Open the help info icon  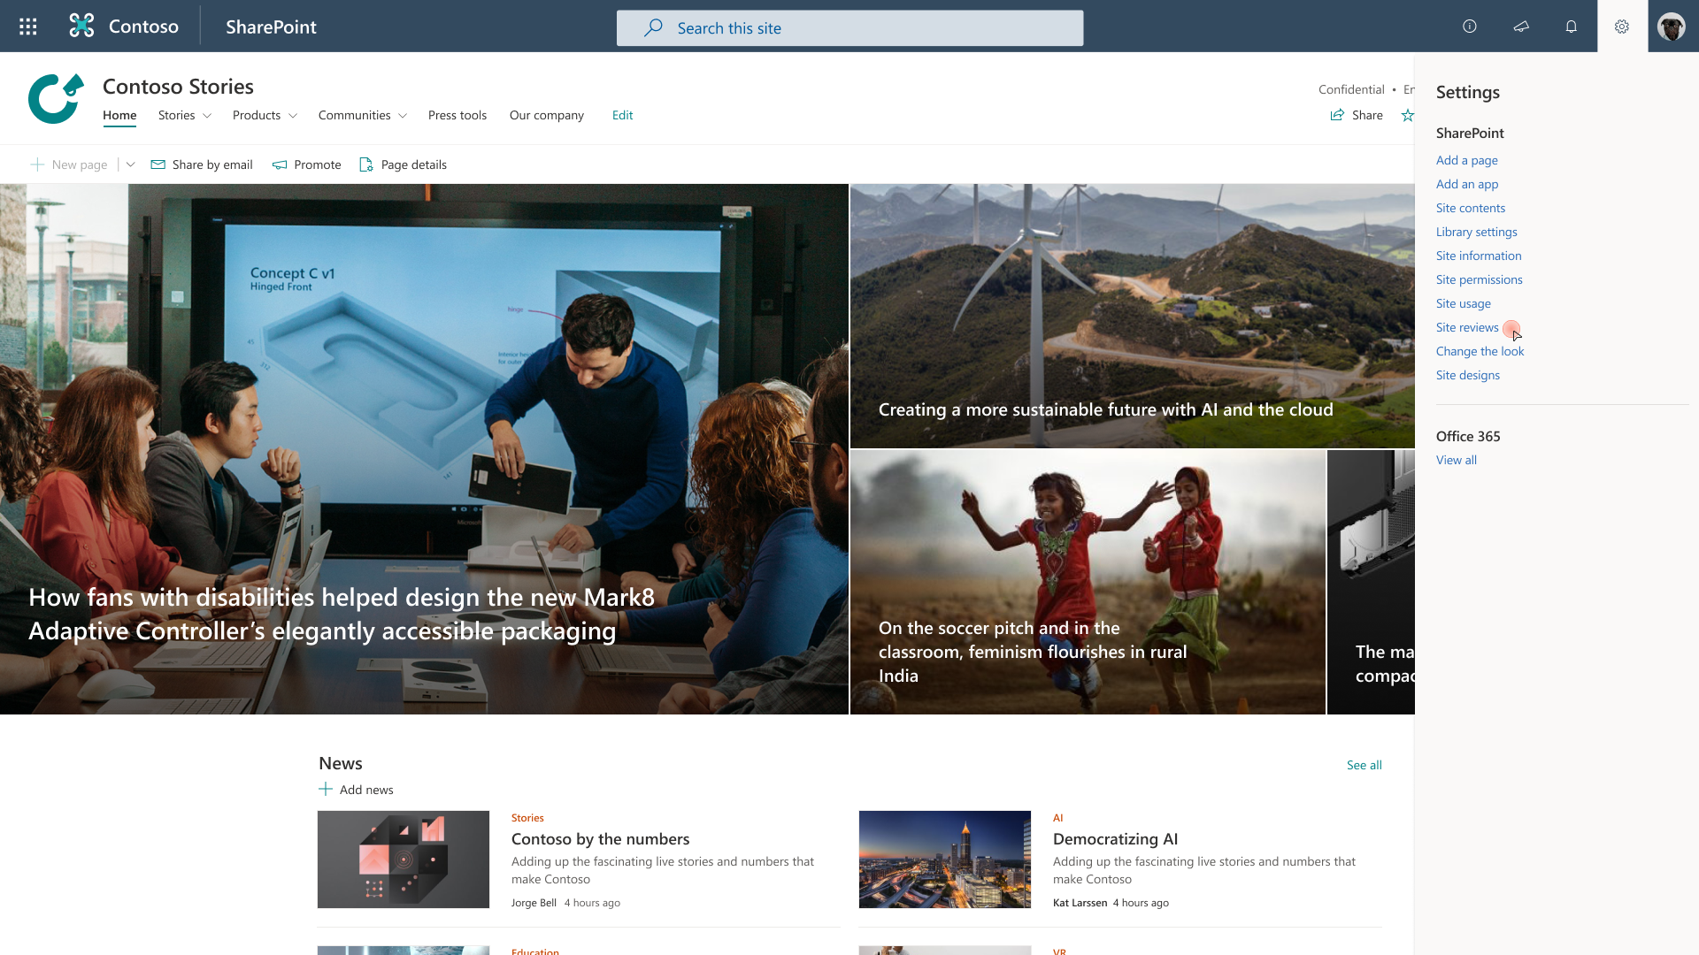(x=1470, y=27)
